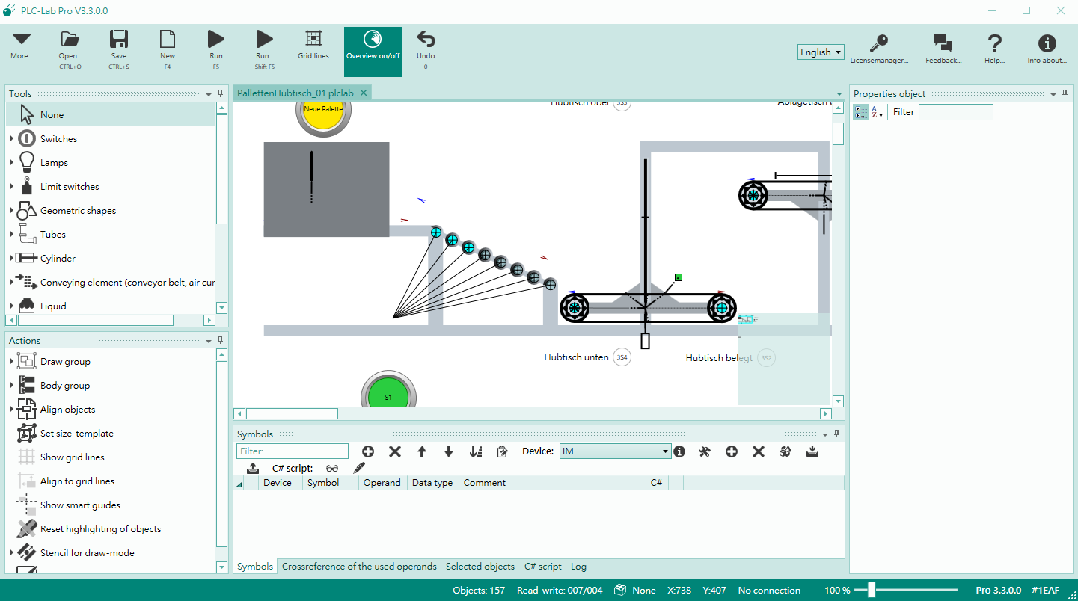Select Body group action
Viewport: 1078px width, 601px height.
pos(65,386)
